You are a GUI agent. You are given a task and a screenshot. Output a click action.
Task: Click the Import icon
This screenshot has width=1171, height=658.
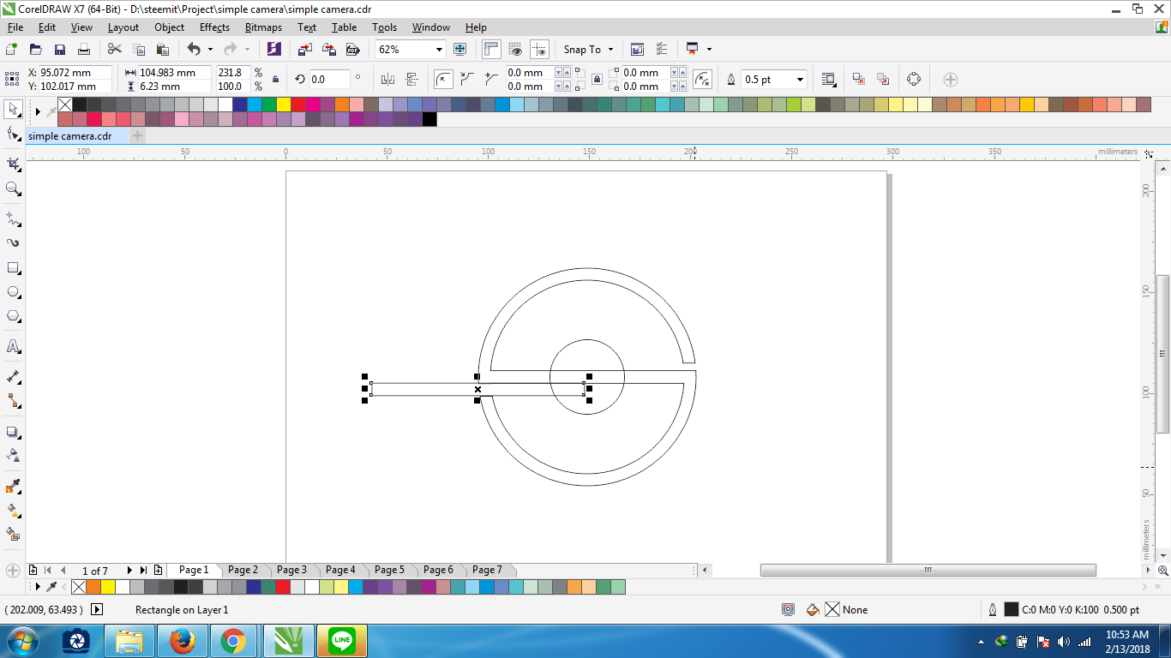[305, 50]
